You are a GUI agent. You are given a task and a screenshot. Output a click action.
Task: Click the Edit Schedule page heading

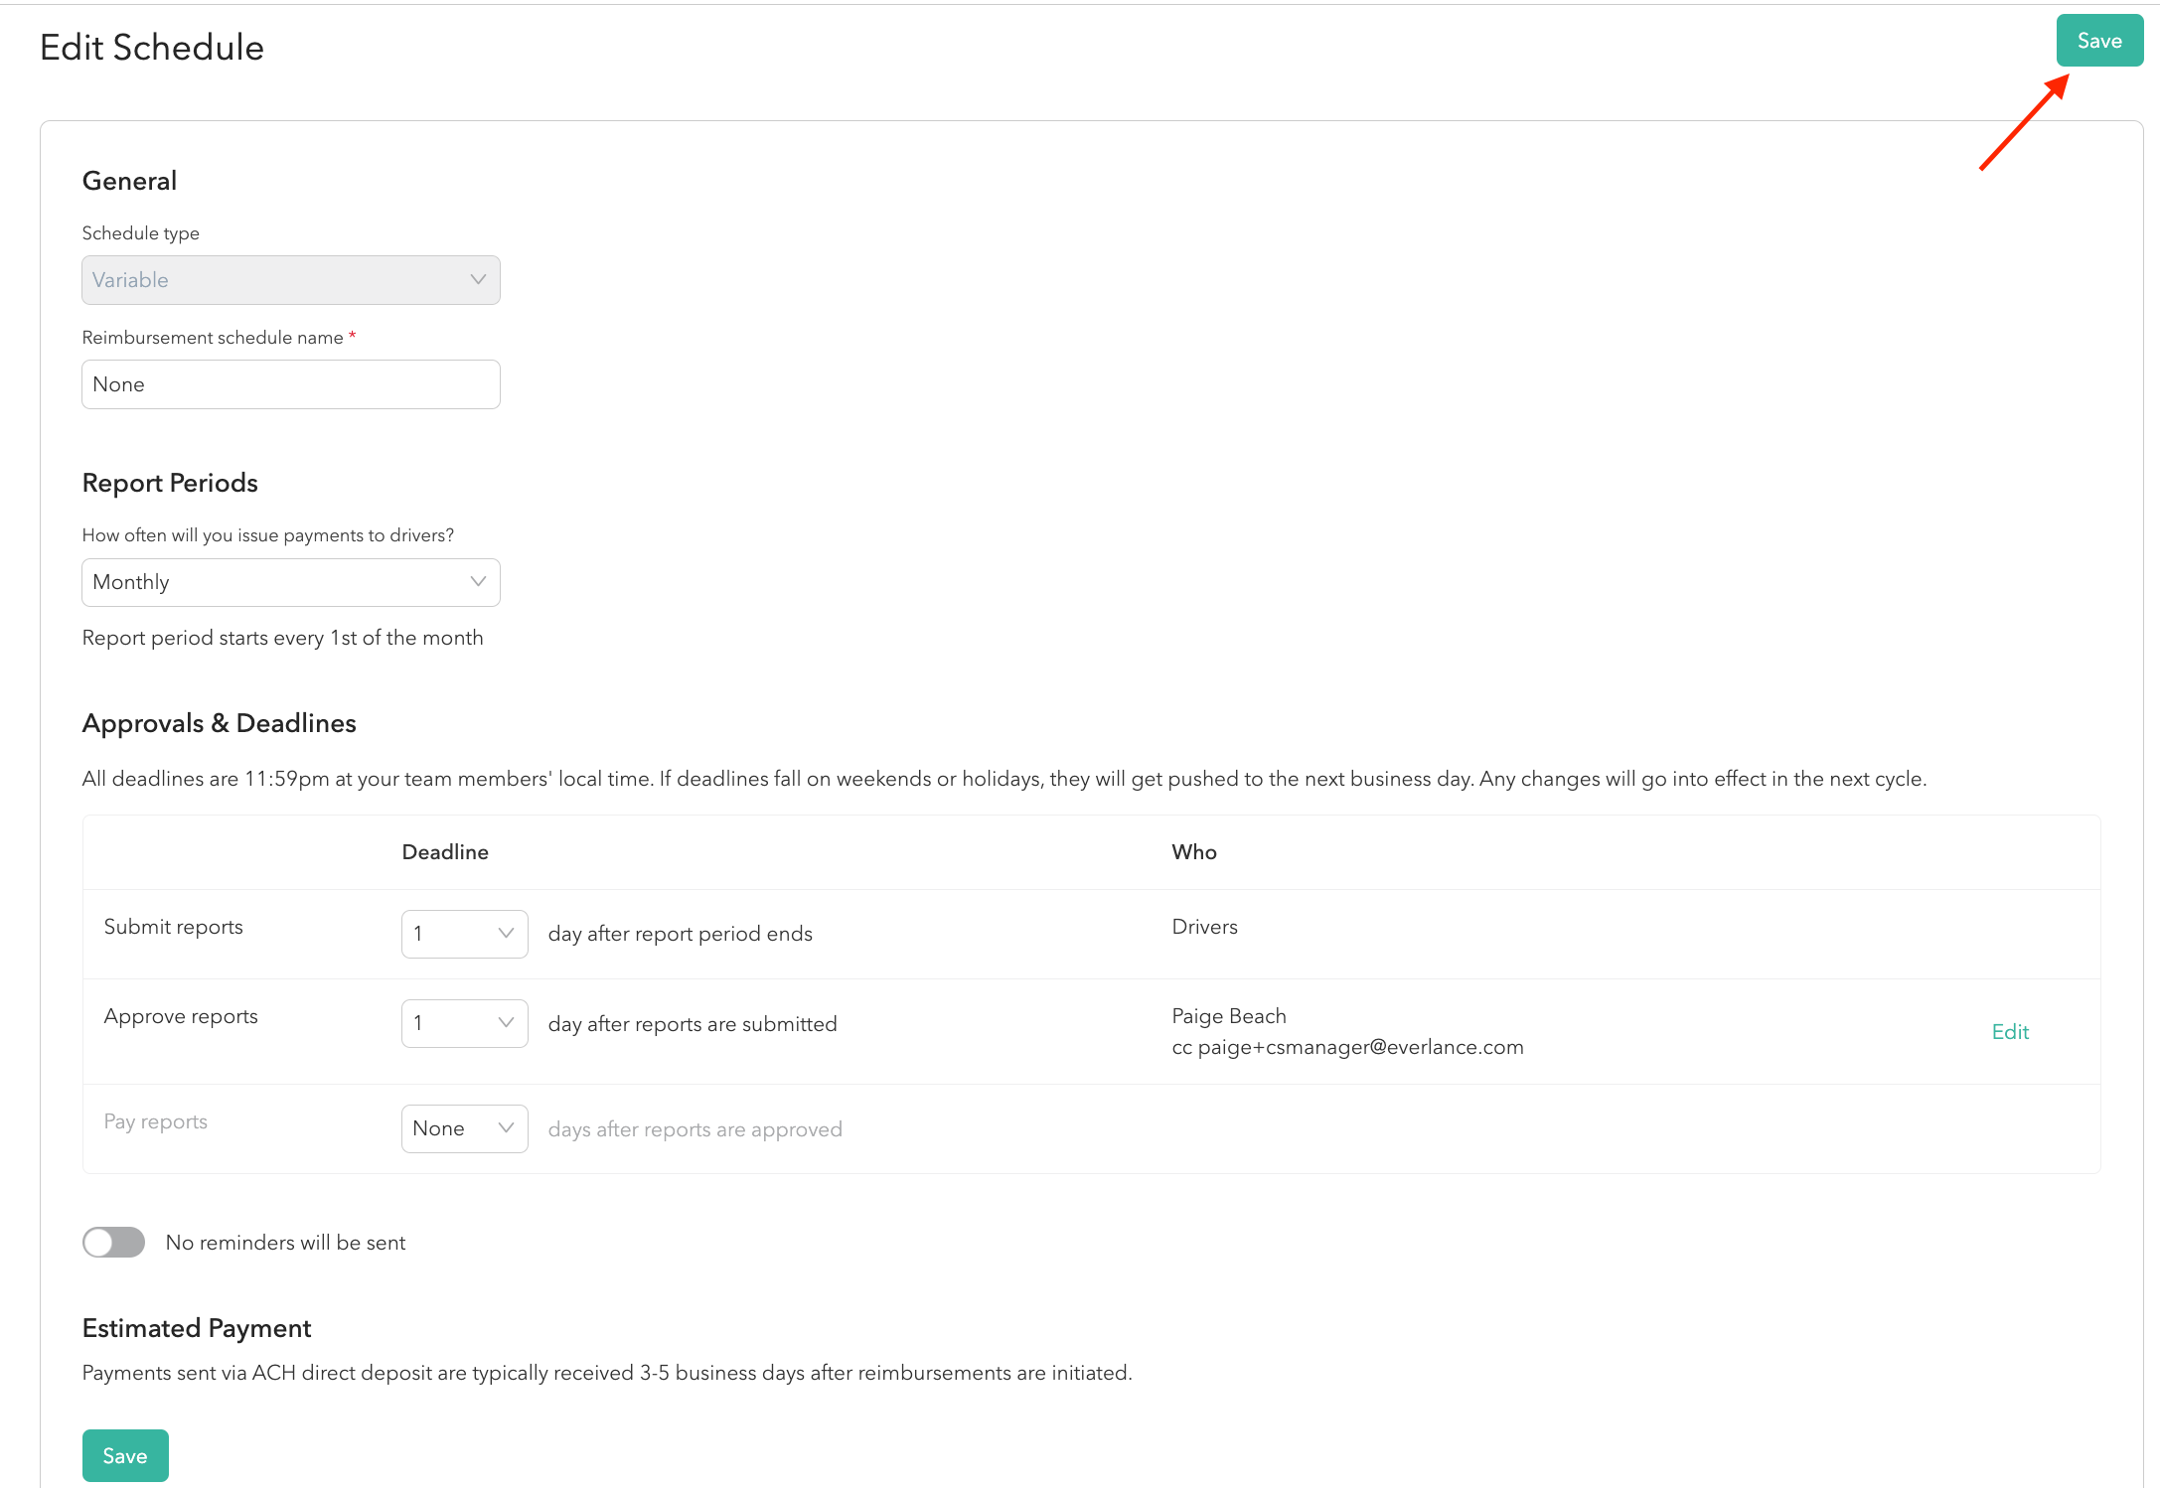pyautogui.click(x=152, y=48)
